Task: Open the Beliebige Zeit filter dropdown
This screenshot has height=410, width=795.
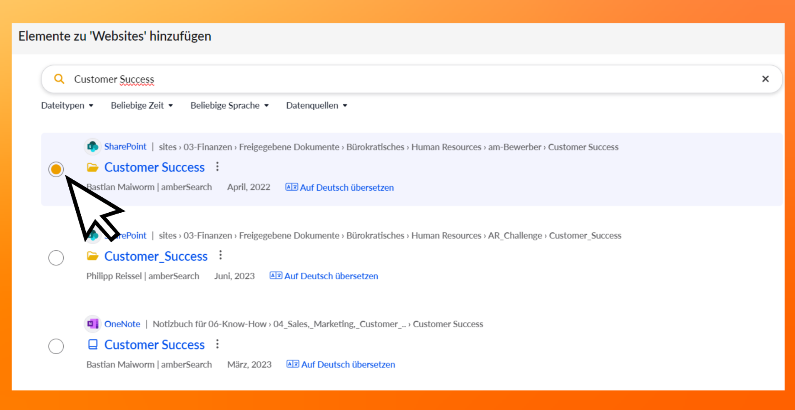Action: pos(142,105)
